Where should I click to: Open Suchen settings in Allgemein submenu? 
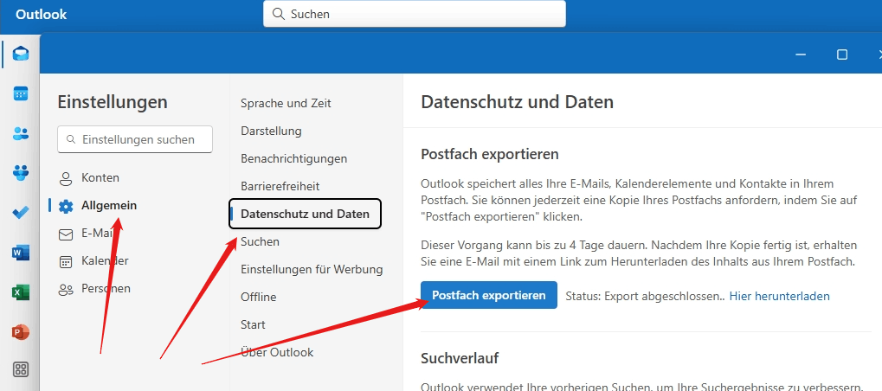point(260,241)
